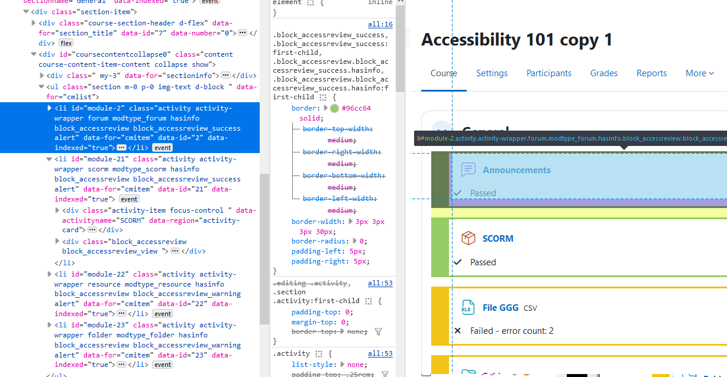The height and width of the screenshot is (377, 727).
Task: Collapse the coursecontentcollapse0 div node
Action: pos(34,54)
